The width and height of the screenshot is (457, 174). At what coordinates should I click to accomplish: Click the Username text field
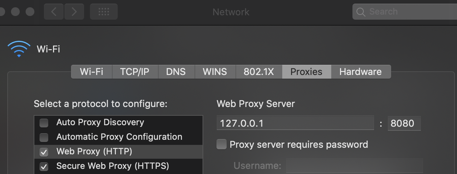(354, 166)
